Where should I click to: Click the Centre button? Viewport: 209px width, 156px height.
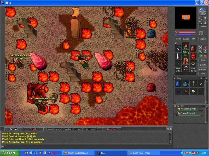point(203,27)
